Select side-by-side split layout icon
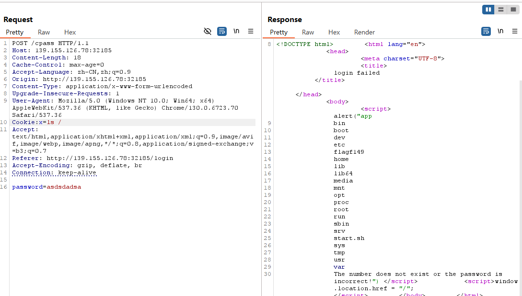The height and width of the screenshot is (296, 522). coord(488,10)
